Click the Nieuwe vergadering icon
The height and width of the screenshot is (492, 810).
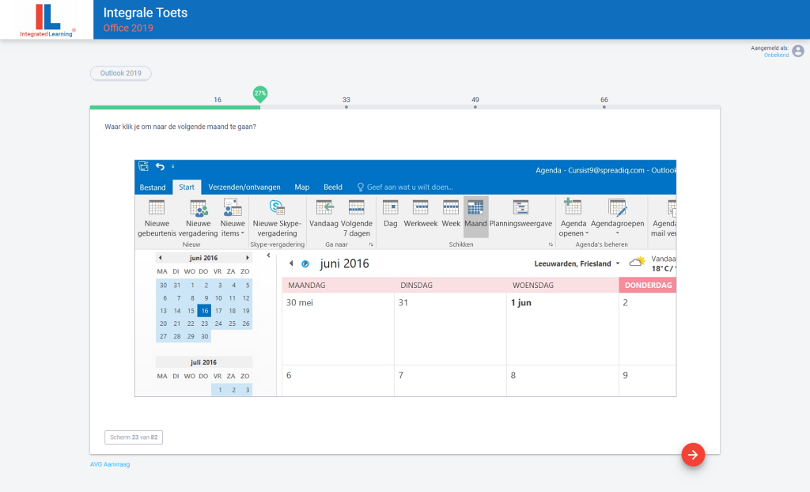point(199,208)
